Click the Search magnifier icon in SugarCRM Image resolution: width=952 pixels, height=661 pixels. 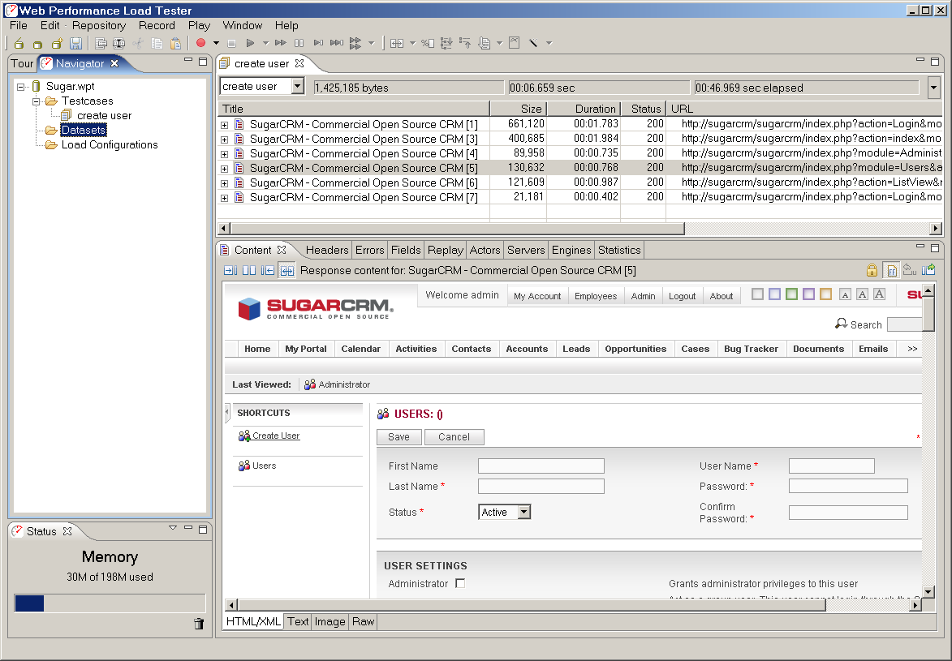tap(841, 324)
